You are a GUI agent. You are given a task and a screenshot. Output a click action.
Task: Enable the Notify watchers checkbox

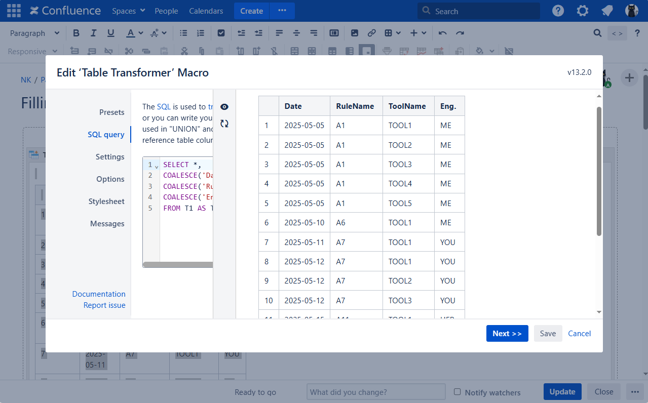pyautogui.click(x=457, y=392)
